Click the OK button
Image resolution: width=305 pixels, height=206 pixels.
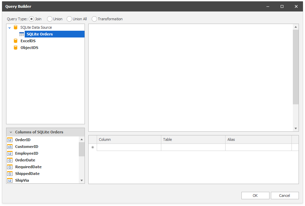pos(255,195)
